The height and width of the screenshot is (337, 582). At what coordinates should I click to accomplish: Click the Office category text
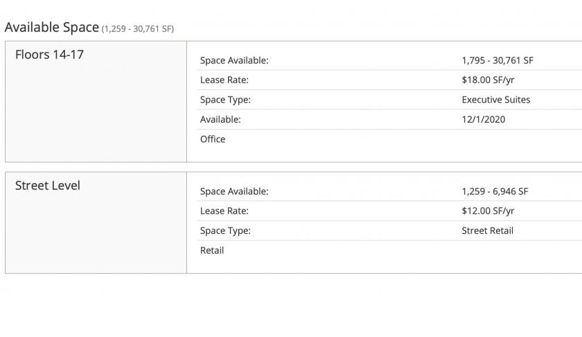tap(213, 139)
